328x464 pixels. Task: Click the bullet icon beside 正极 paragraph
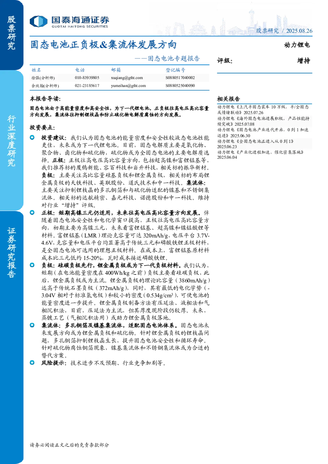click(32, 213)
